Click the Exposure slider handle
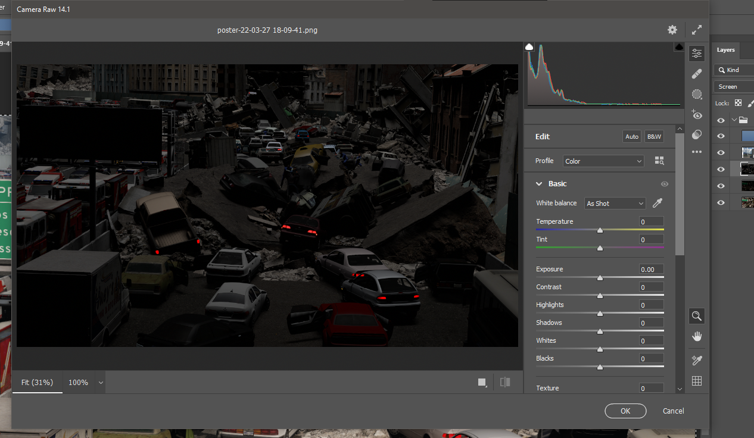Screen dimensions: 754x438 (600, 278)
